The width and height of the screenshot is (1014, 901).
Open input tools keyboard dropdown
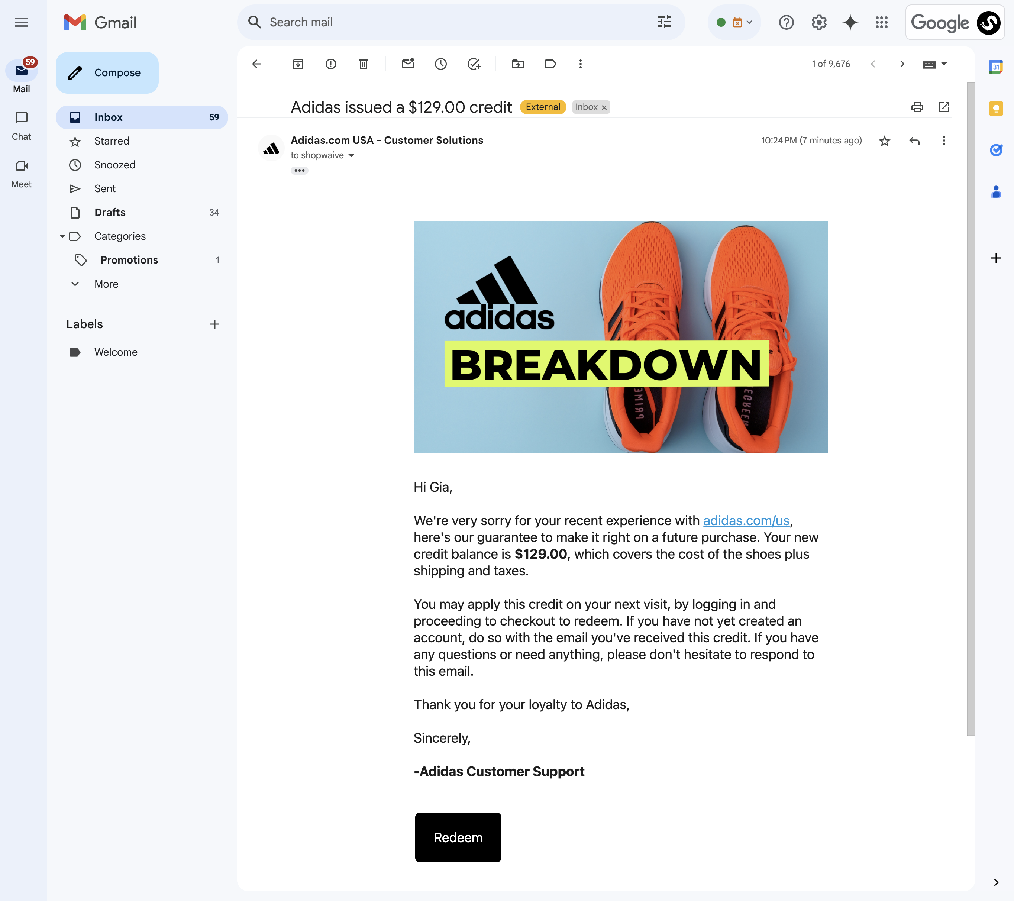(935, 64)
